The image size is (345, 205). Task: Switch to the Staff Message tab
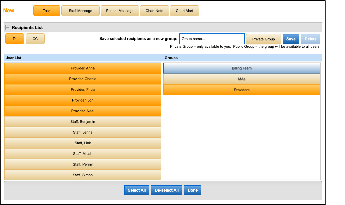[x=80, y=10]
